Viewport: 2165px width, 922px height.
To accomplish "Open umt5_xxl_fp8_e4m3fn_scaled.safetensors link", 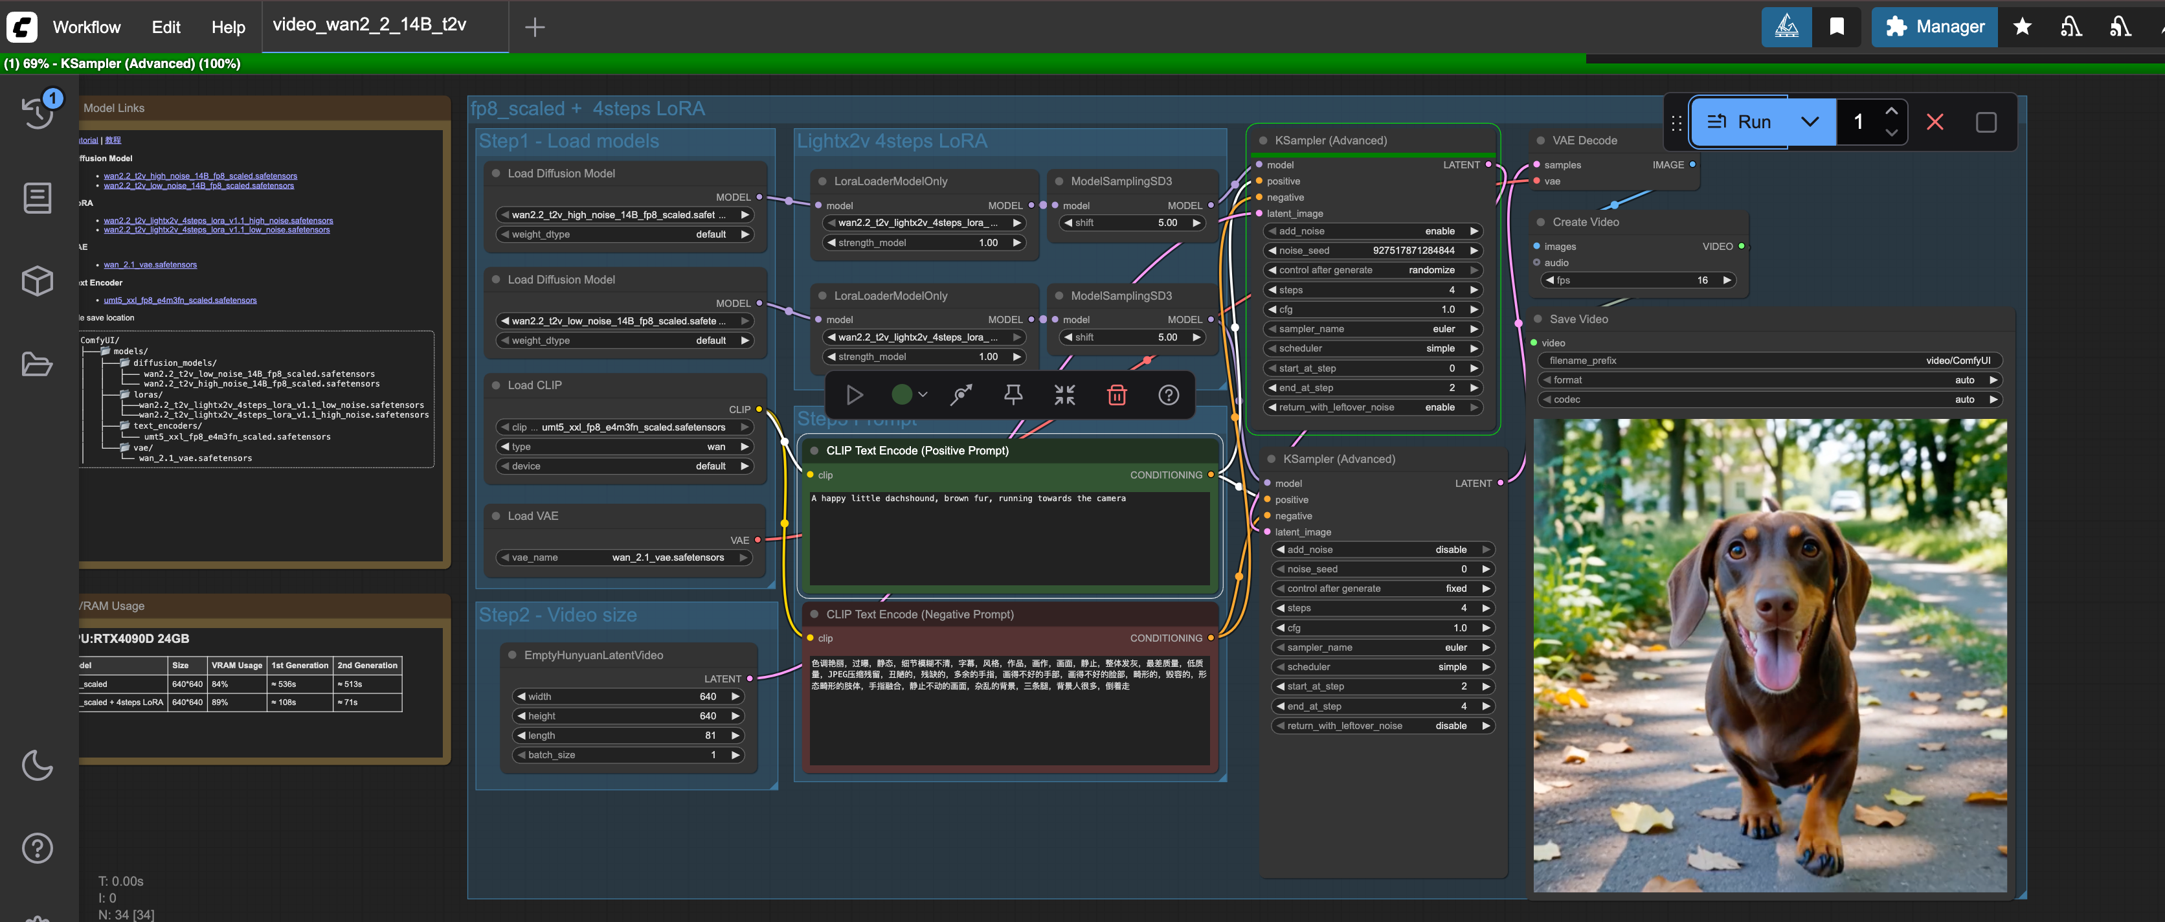I will point(180,300).
